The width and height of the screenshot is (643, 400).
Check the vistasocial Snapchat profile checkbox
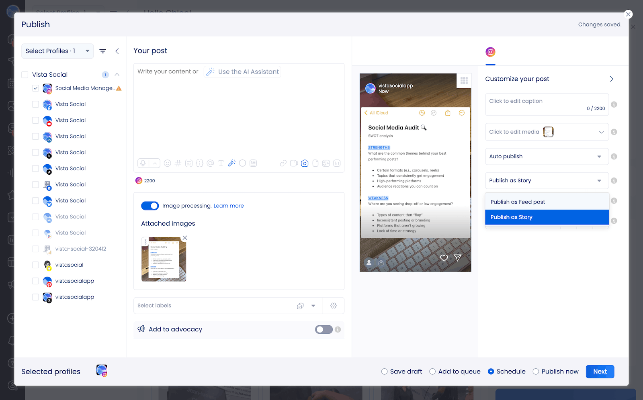(x=35, y=265)
